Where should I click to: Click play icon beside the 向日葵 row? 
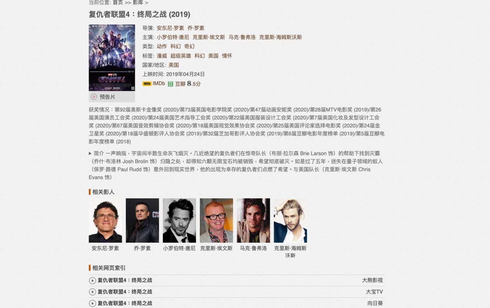coord(92,304)
